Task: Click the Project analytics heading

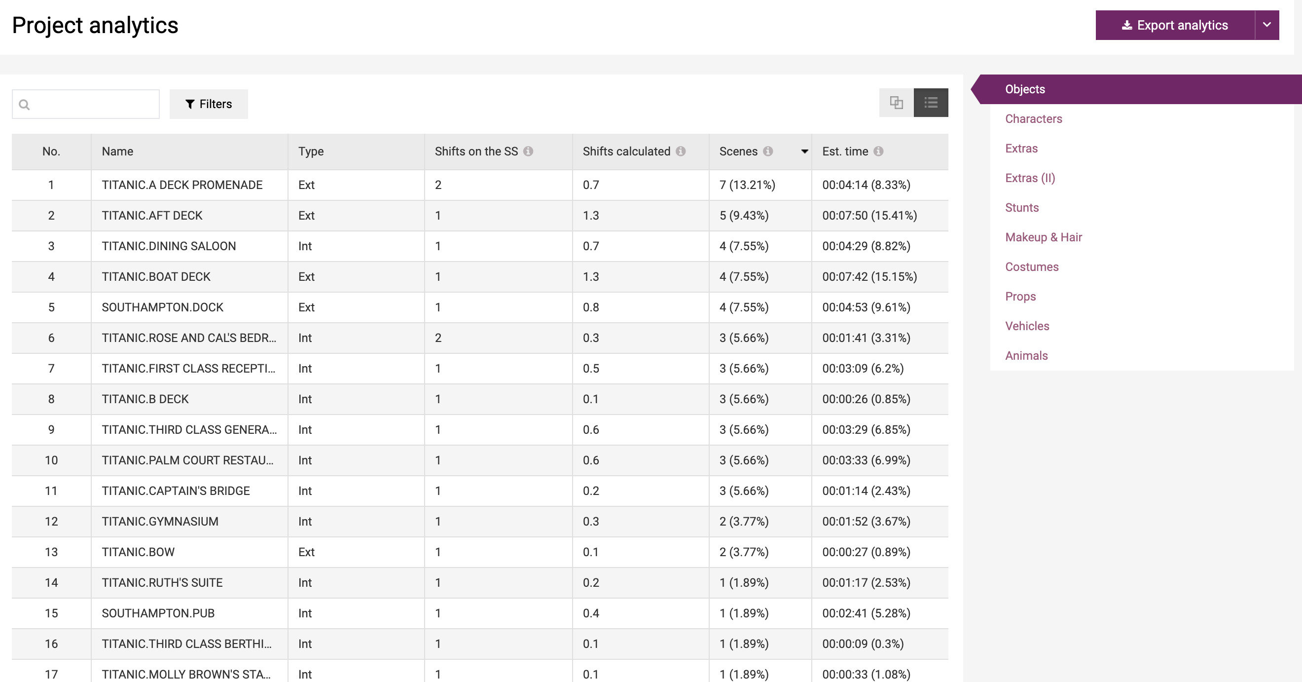Action: [95, 25]
